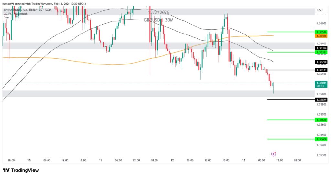The width and height of the screenshot is (331, 177).
Task: Open the USD currency selector
Action: pyautogui.click(x=320, y=10)
